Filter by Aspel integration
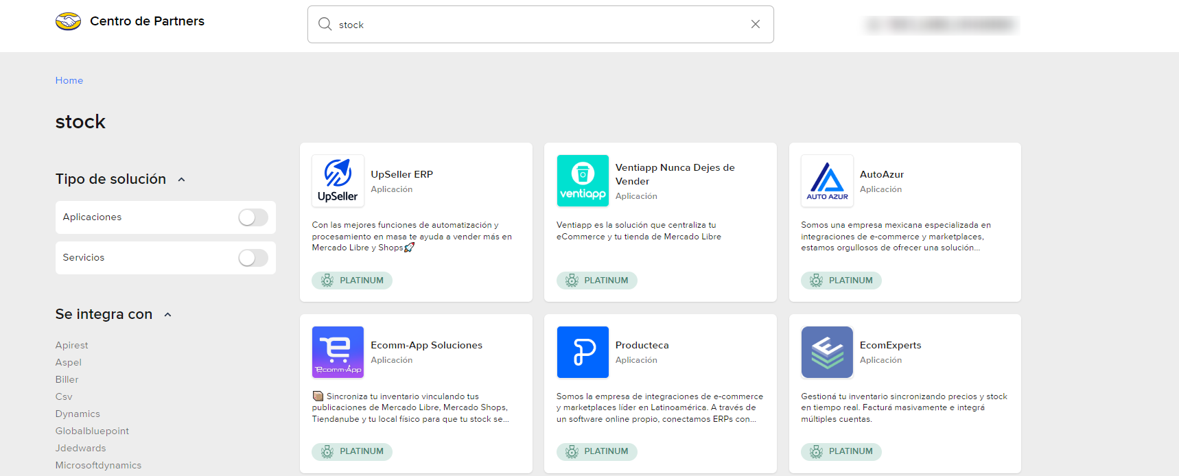Screen dimensions: 1179x476 [68, 362]
